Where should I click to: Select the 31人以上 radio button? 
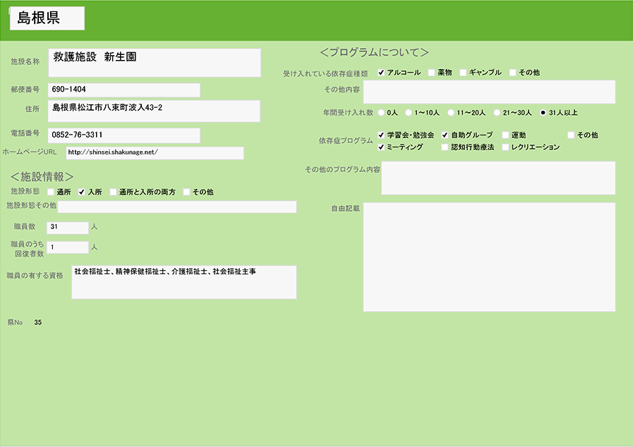(x=543, y=112)
